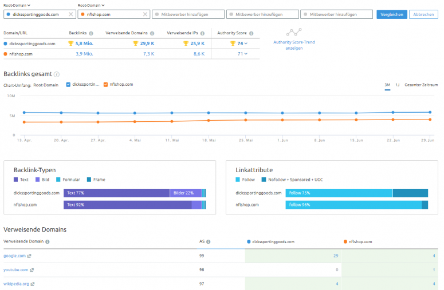Click the trophy icon beside 25,9 K
Screen dimensions: 444x290
point(186,43)
